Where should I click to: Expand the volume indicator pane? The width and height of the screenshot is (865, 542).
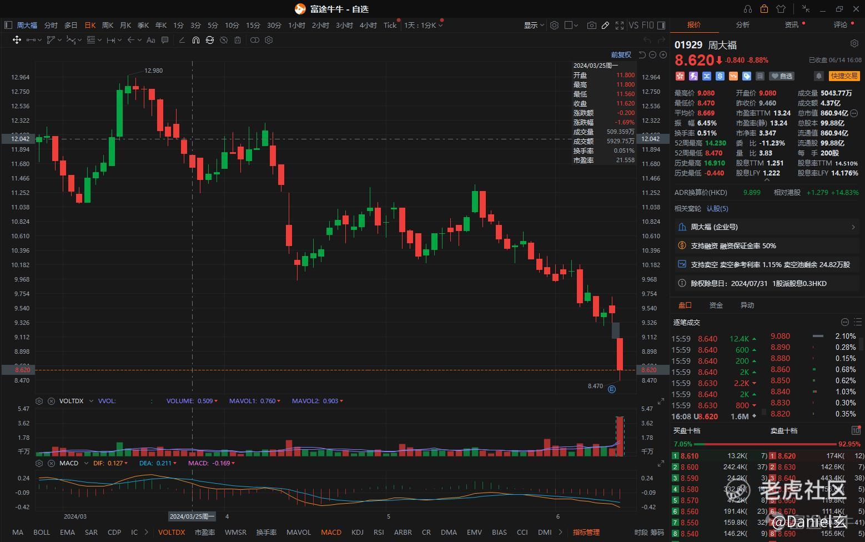661,401
